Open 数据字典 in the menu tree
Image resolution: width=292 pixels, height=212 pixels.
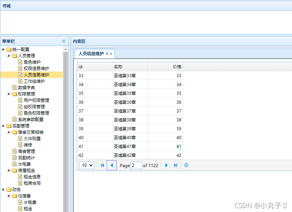[x=27, y=88]
